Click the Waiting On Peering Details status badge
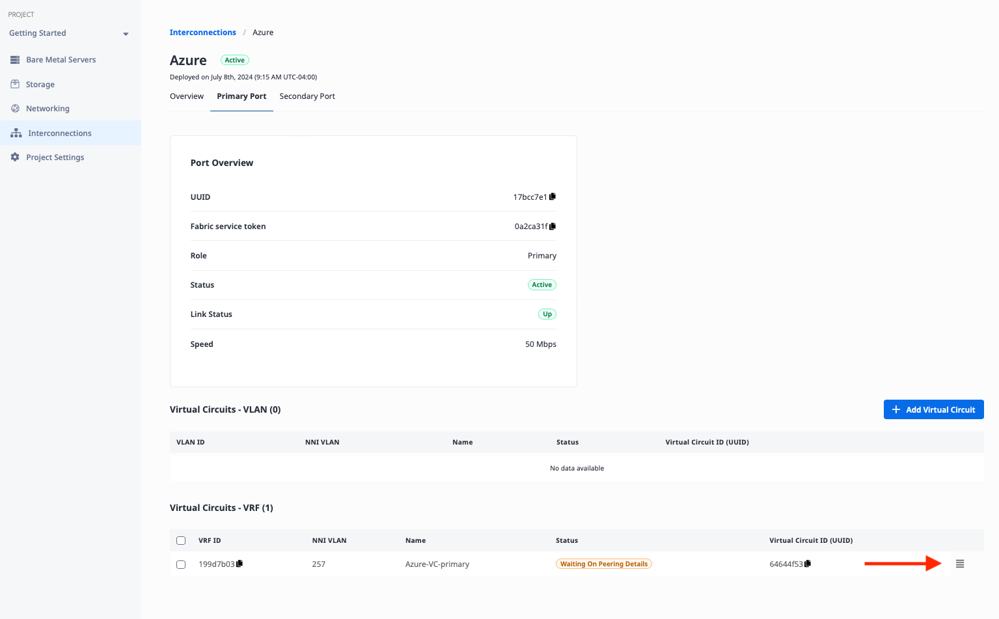 604,564
